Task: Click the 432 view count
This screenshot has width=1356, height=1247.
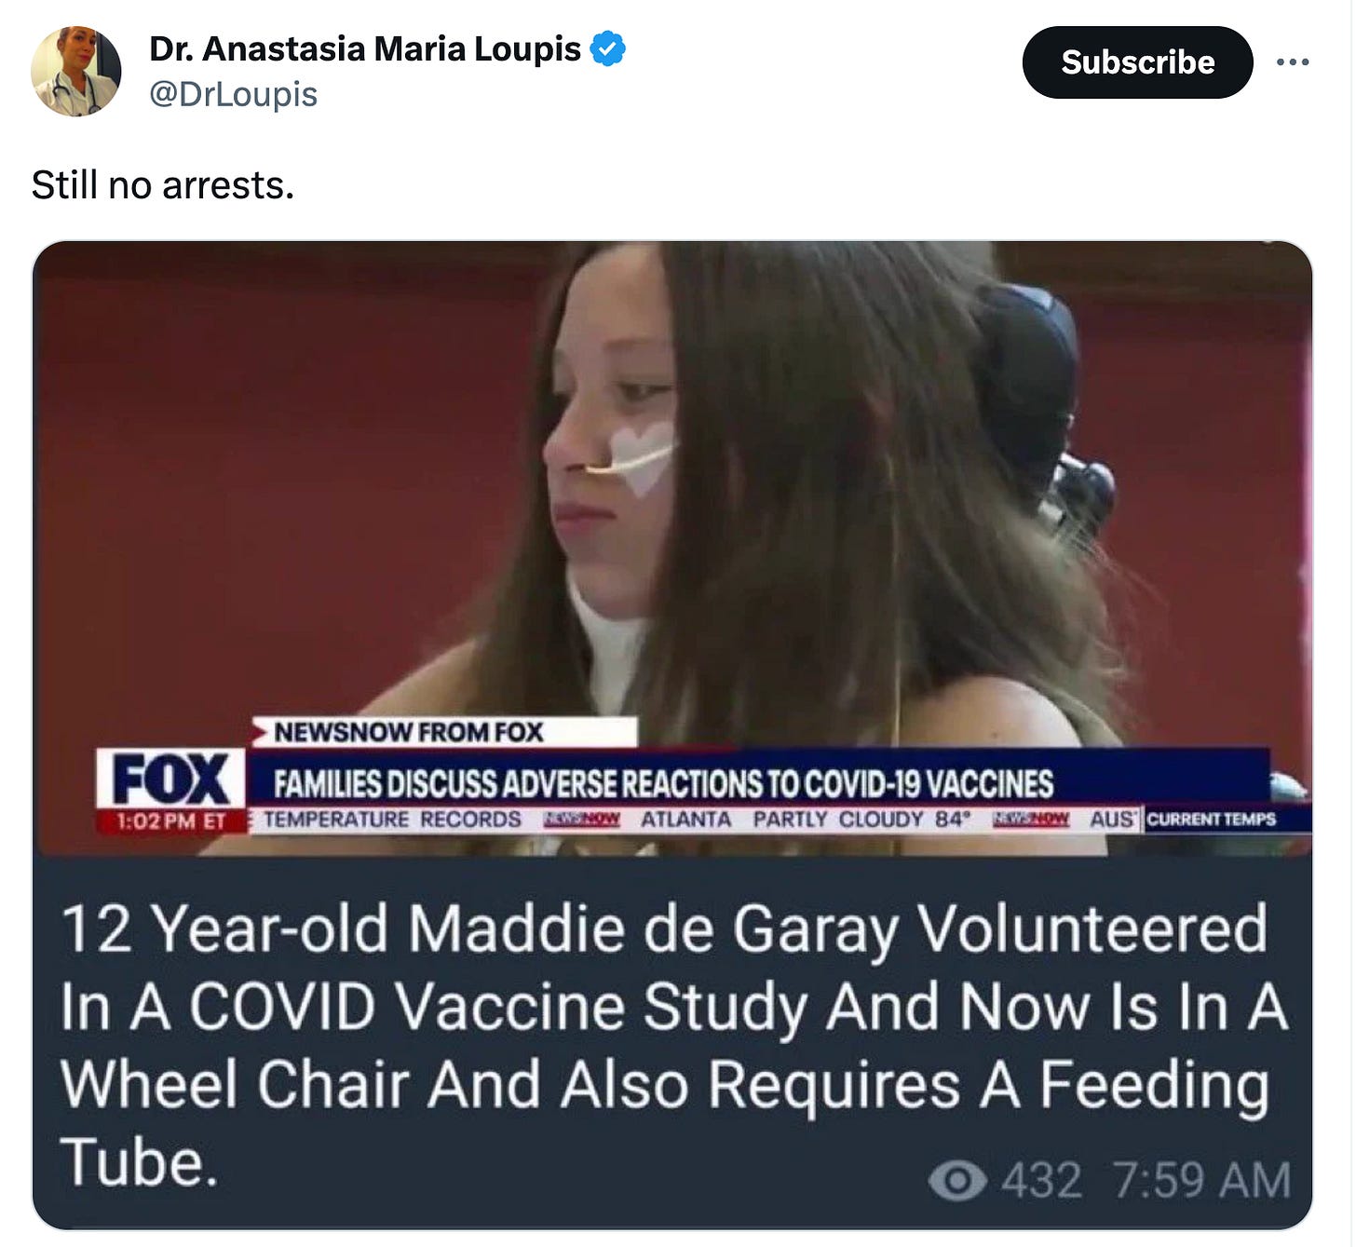Action: tap(1041, 1180)
